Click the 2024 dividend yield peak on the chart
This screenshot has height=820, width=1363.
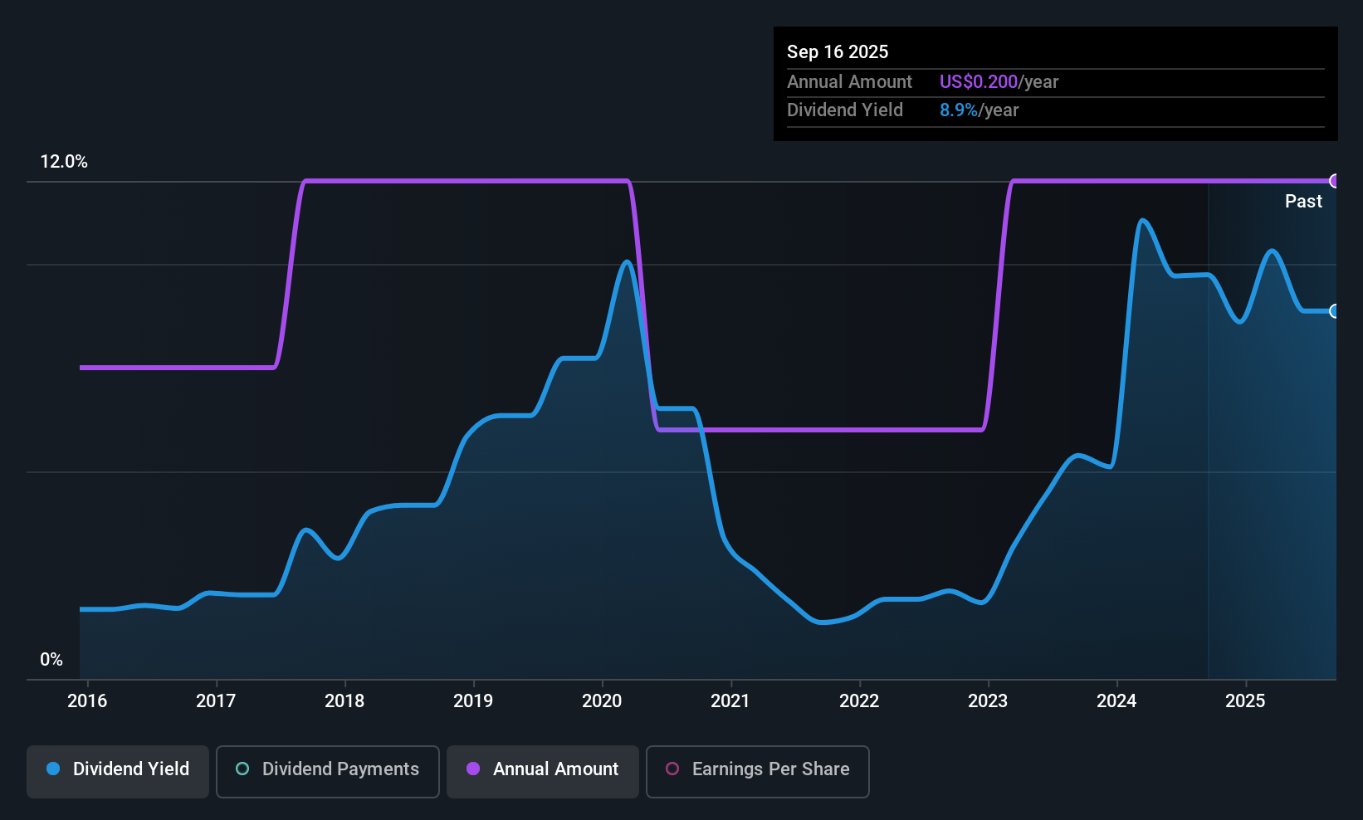[1143, 221]
